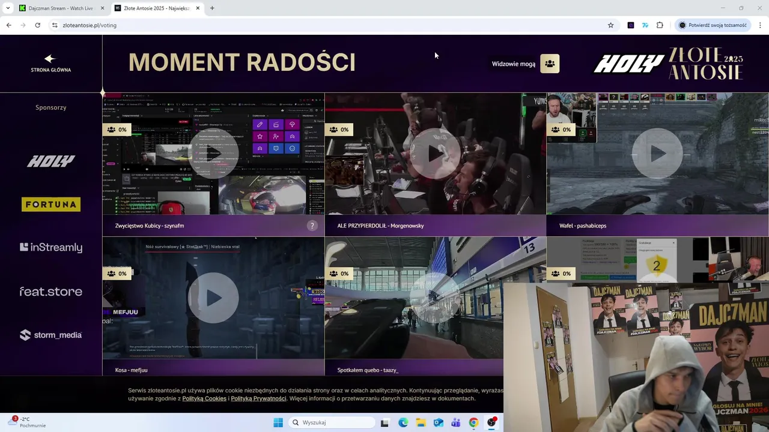769x432 pixels.
Task: Open Outlook from the taskbar
Action: (439, 422)
